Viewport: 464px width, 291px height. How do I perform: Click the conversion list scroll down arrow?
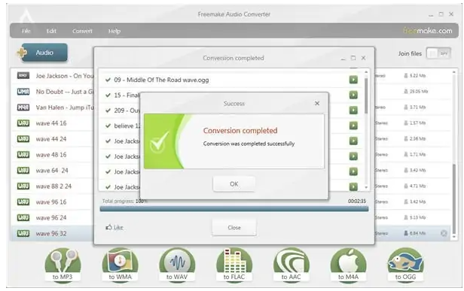[x=366, y=187]
